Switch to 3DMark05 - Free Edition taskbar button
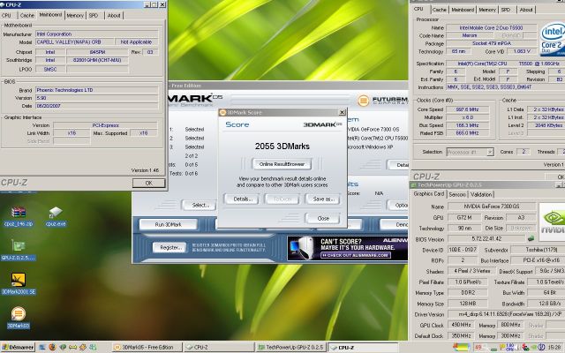565x353 pixels. point(147,347)
